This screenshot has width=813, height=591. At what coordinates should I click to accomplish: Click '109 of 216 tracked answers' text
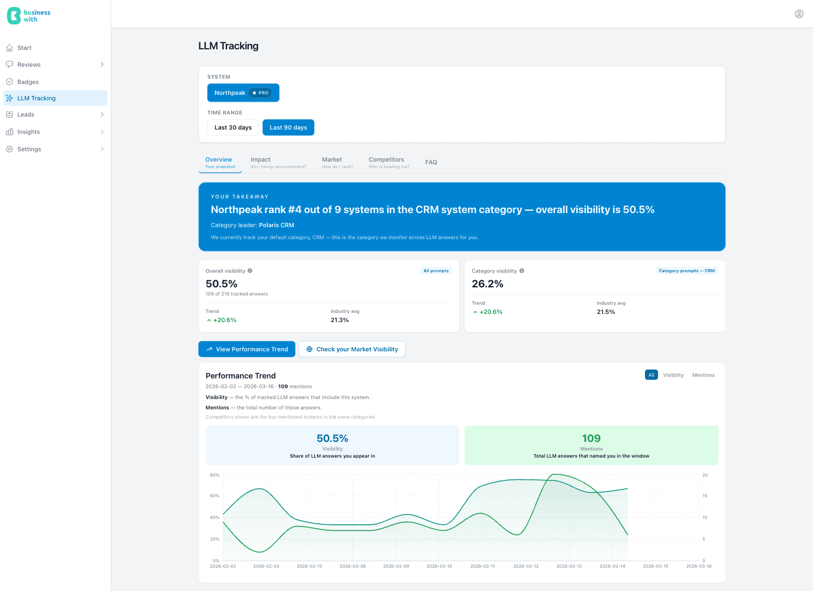pos(237,294)
